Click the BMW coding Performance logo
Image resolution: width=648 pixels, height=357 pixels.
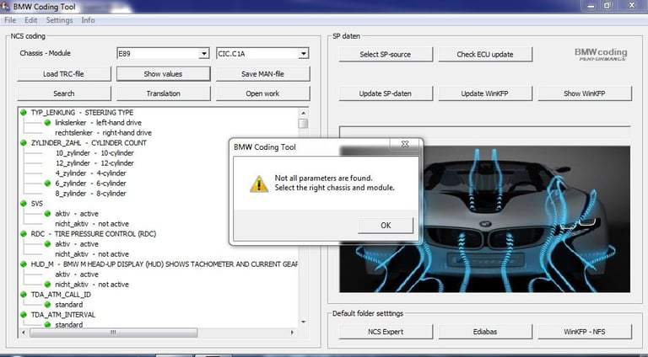pyautogui.click(x=601, y=55)
